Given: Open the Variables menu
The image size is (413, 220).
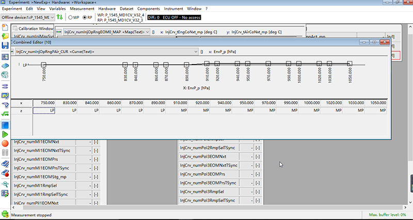Looking at the screenshot, I should click(57, 9).
